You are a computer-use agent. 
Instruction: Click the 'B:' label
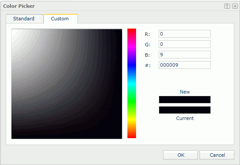pyautogui.click(x=147, y=55)
